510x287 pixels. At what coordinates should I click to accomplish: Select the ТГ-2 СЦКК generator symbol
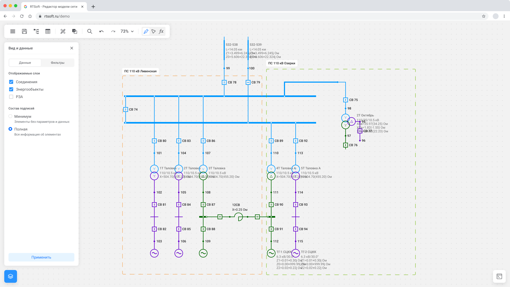coord(296,253)
